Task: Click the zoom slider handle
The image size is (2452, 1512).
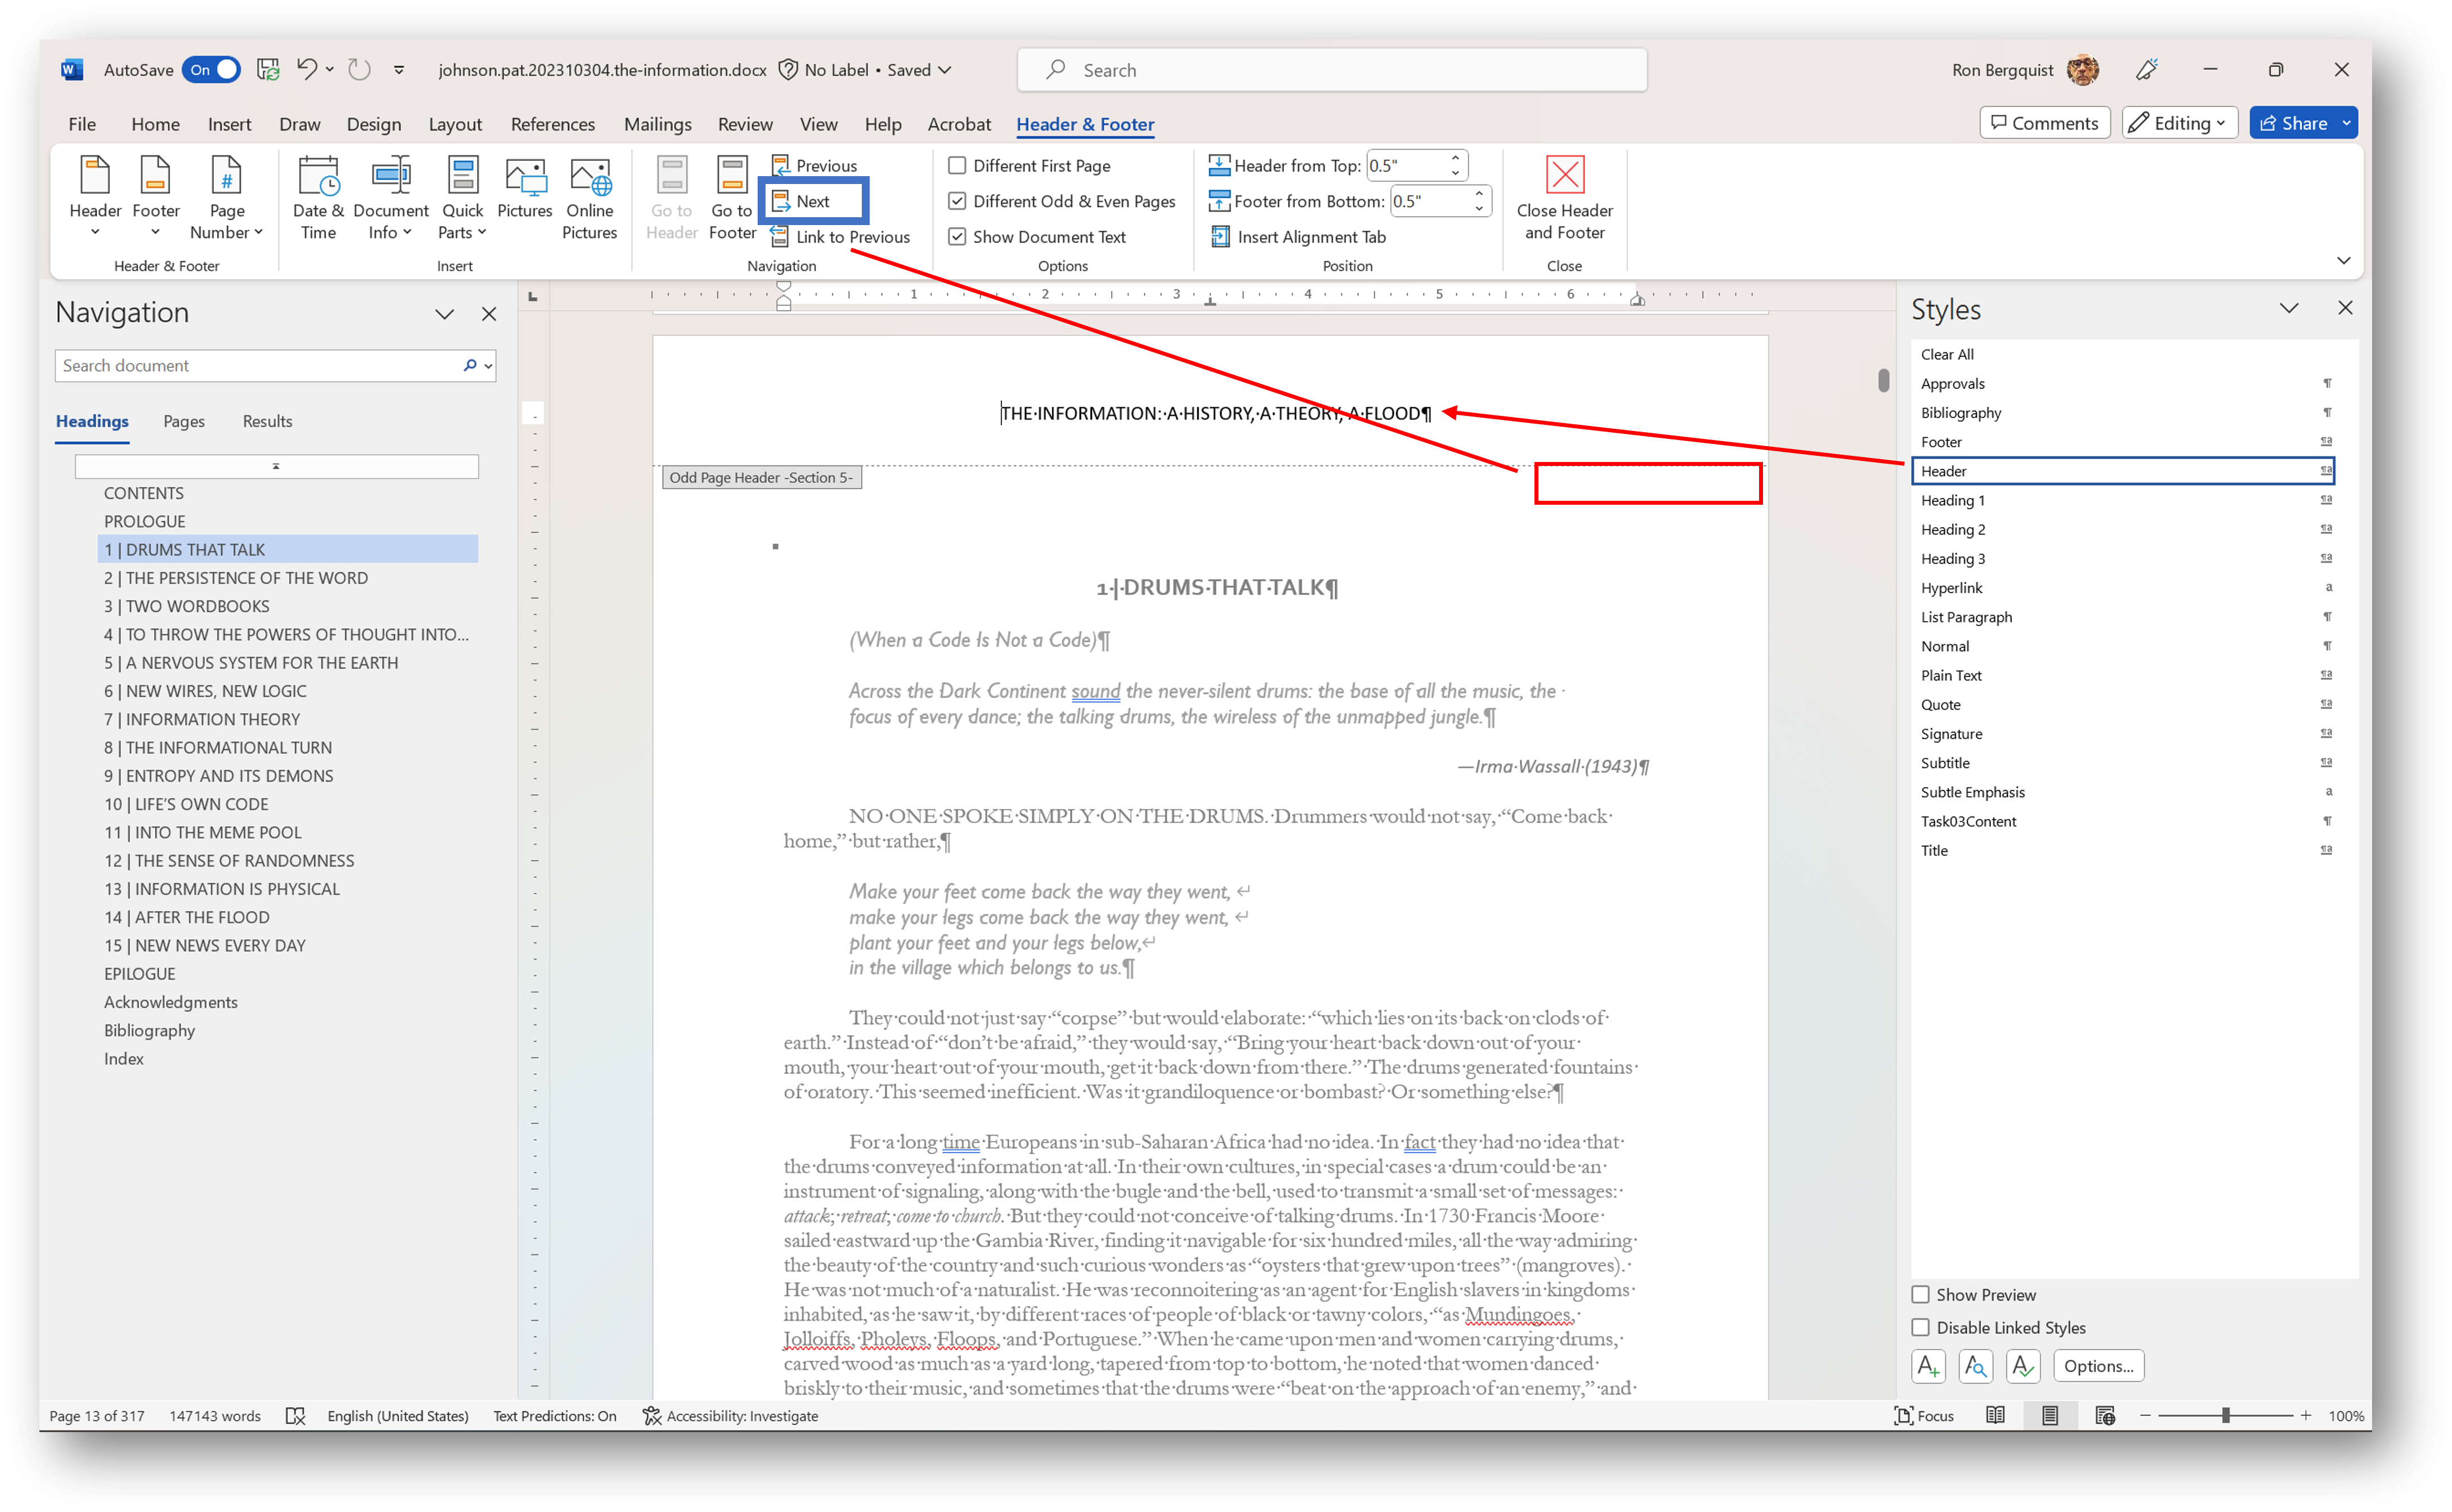Action: [2226, 1416]
